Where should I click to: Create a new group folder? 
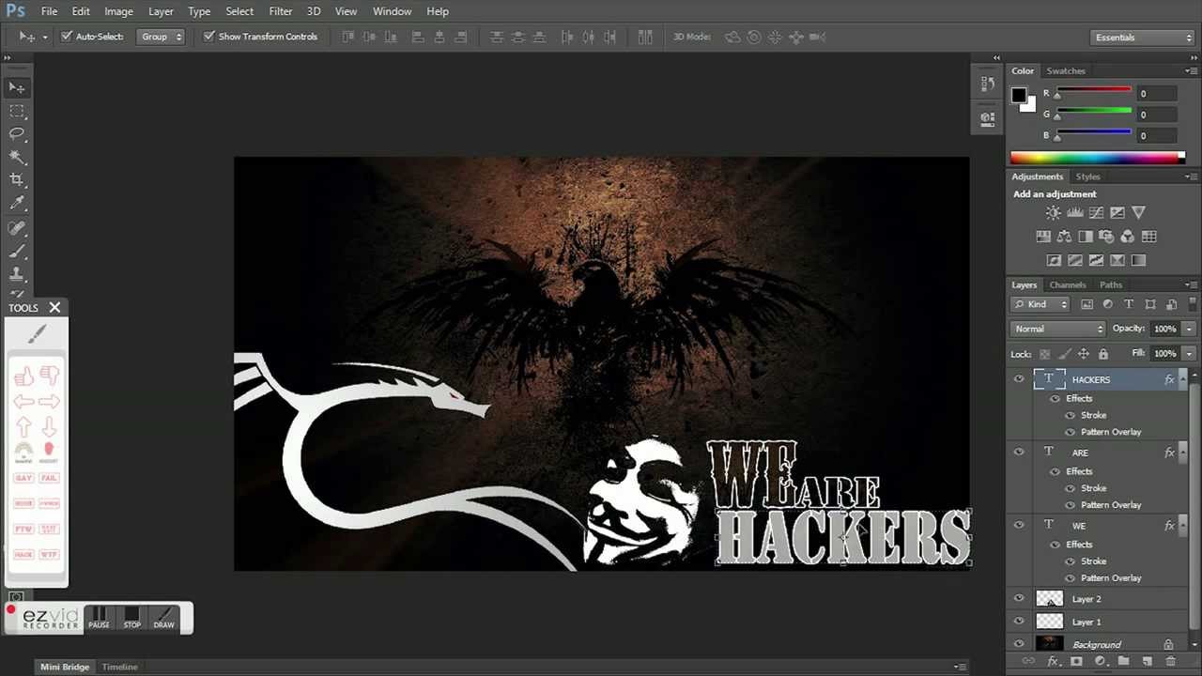tap(1123, 662)
